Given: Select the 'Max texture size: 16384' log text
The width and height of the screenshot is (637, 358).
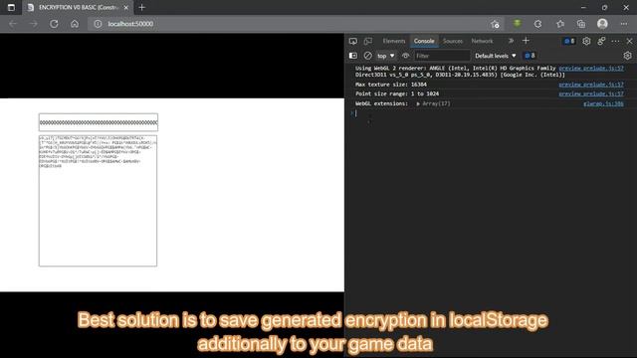Looking at the screenshot, I should coord(391,85).
